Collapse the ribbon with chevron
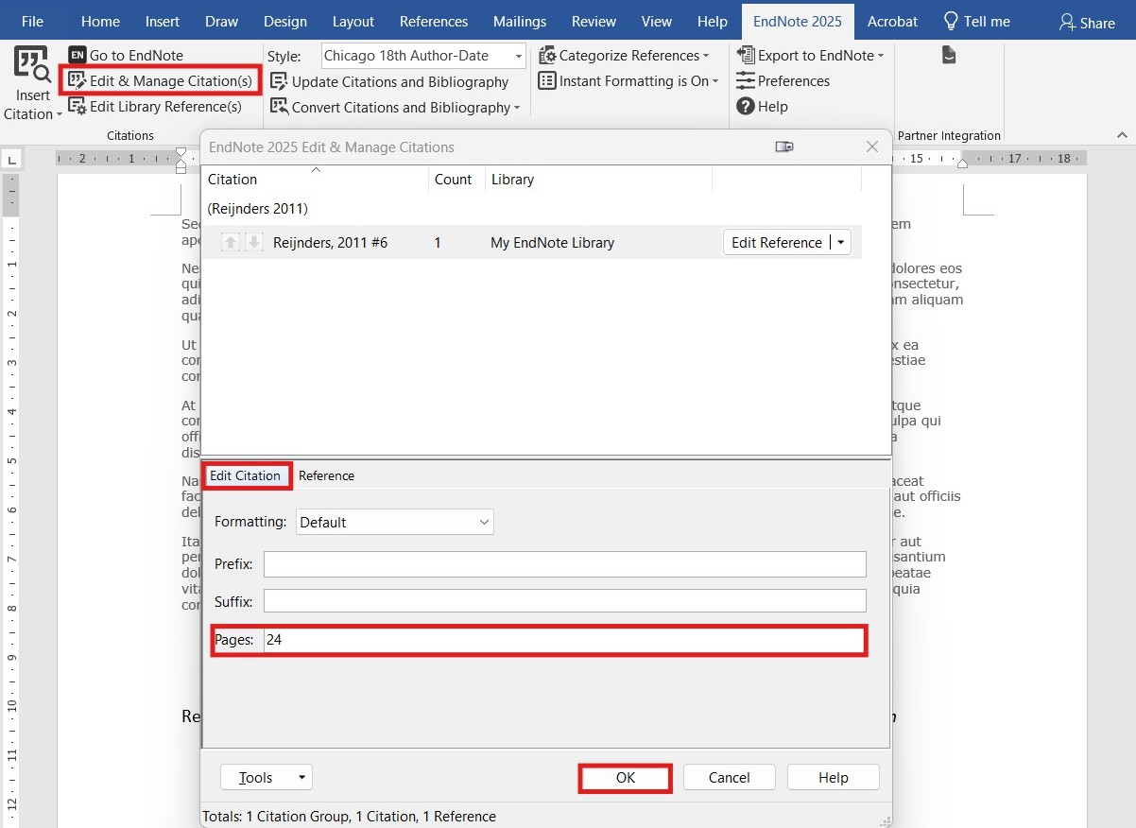This screenshot has width=1136, height=828. (1122, 136)
